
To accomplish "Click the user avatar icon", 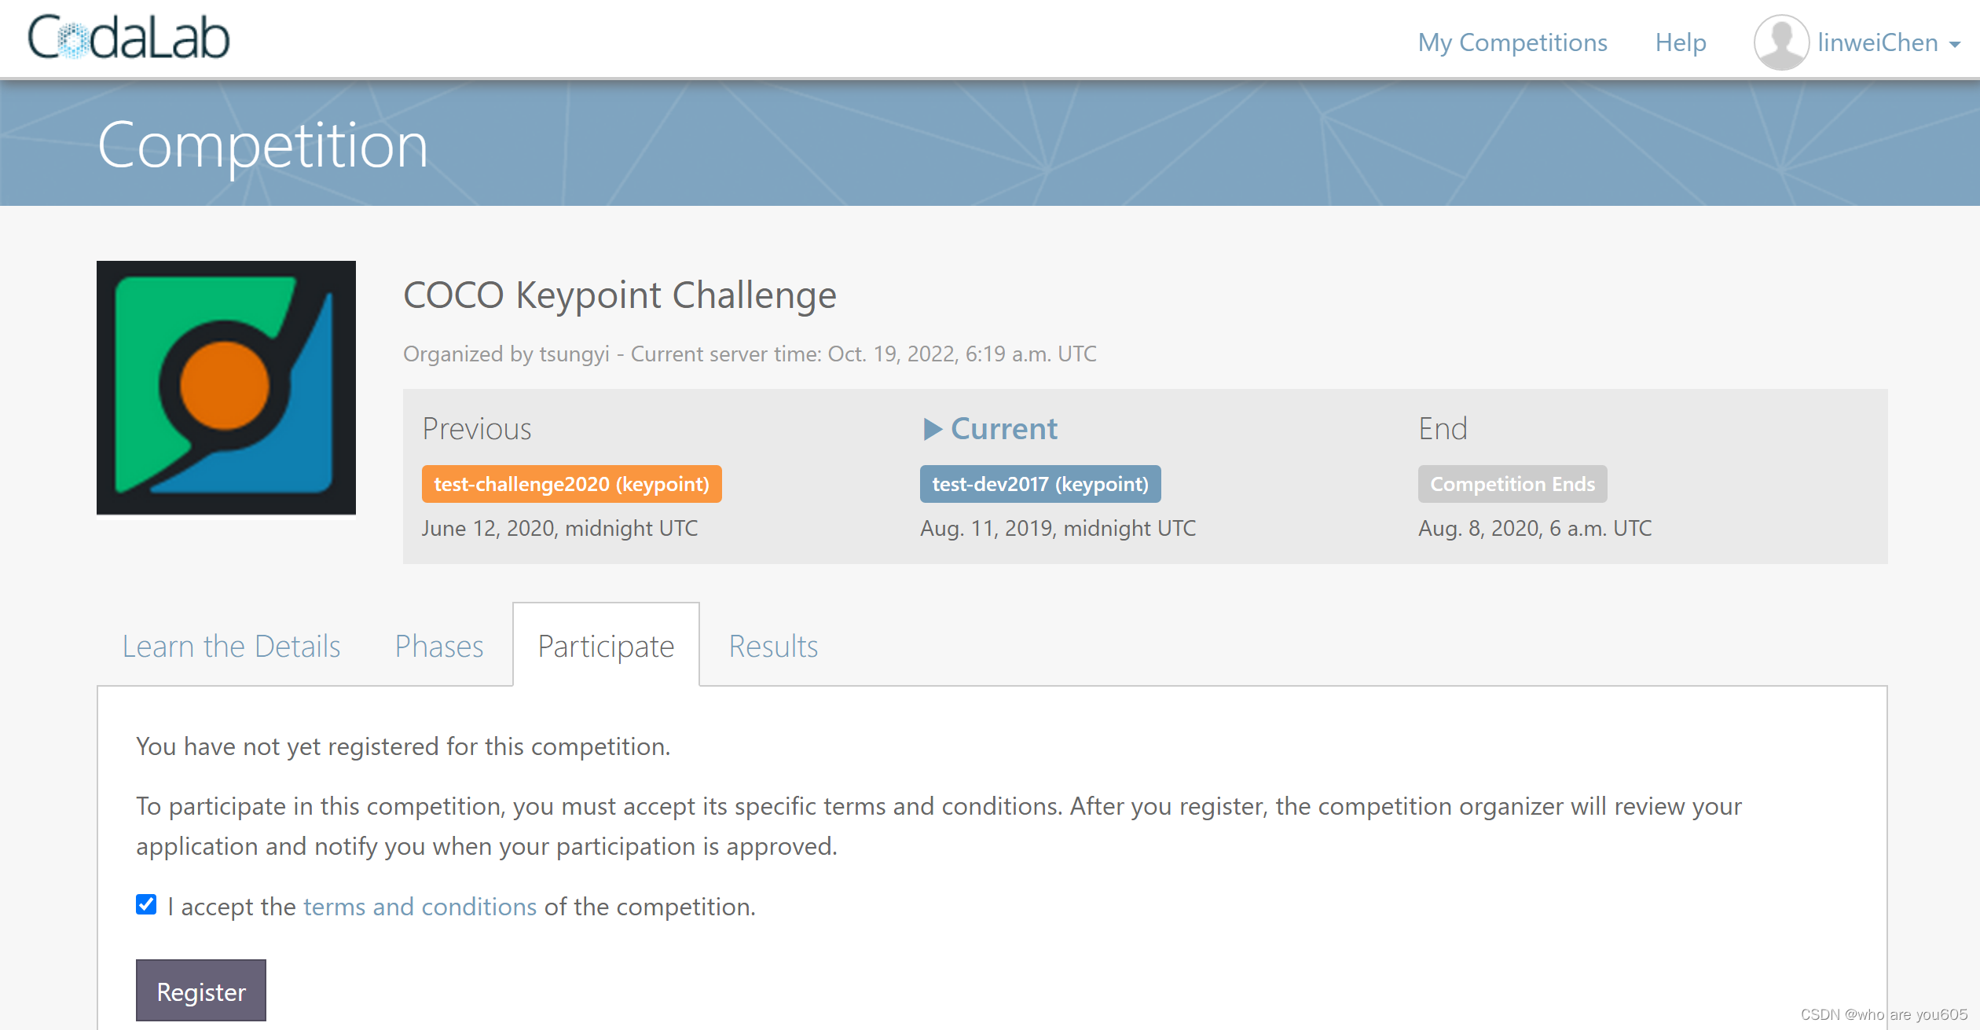I will 1780,42.
